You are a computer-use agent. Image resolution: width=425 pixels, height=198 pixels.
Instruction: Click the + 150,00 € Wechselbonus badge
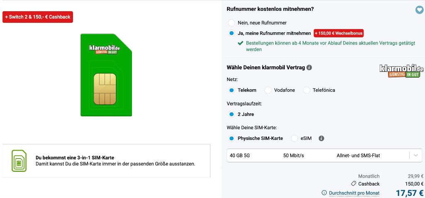pos(339,33)
